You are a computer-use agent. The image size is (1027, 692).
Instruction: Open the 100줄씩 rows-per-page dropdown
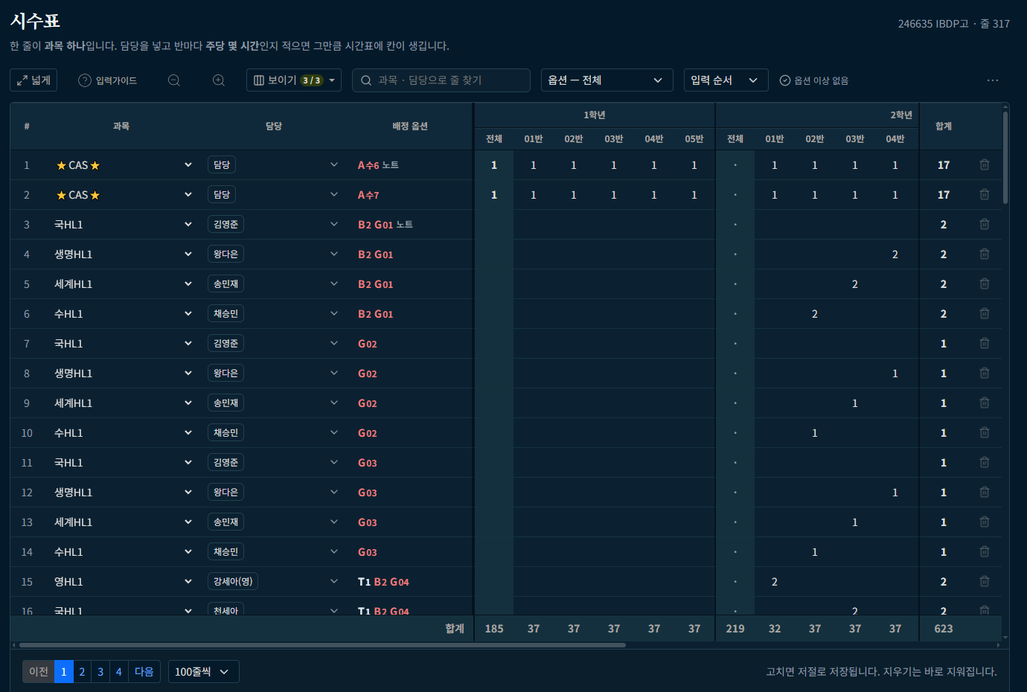(203, 672)
